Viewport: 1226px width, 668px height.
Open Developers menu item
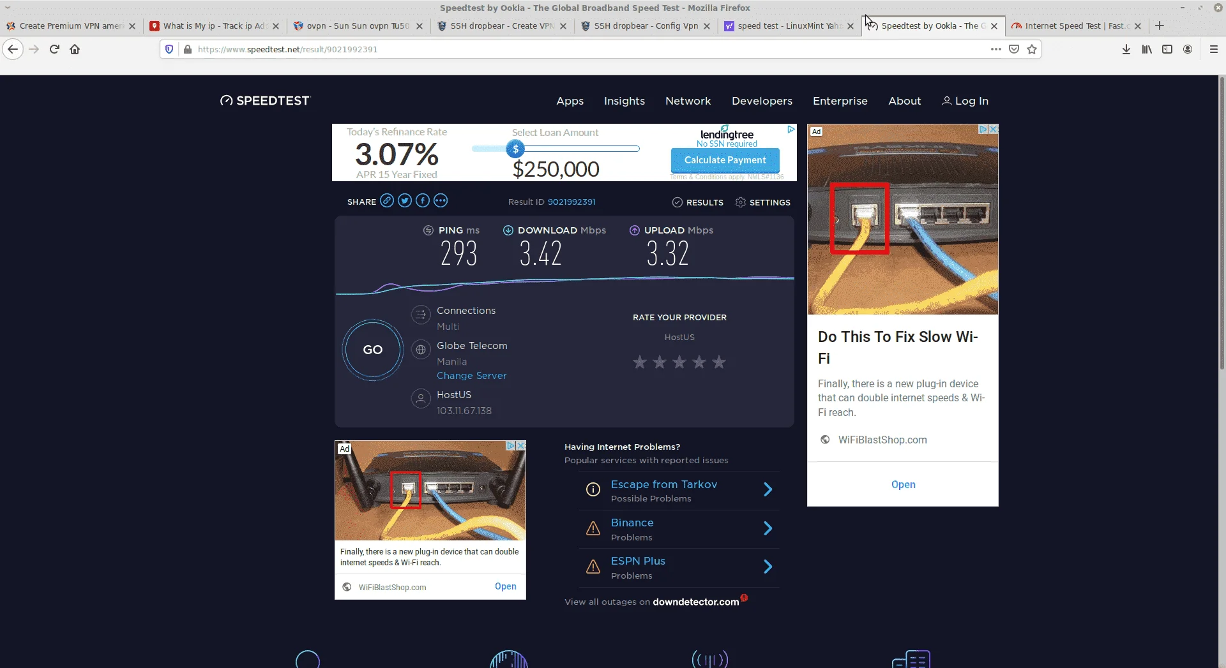[762, 101]
